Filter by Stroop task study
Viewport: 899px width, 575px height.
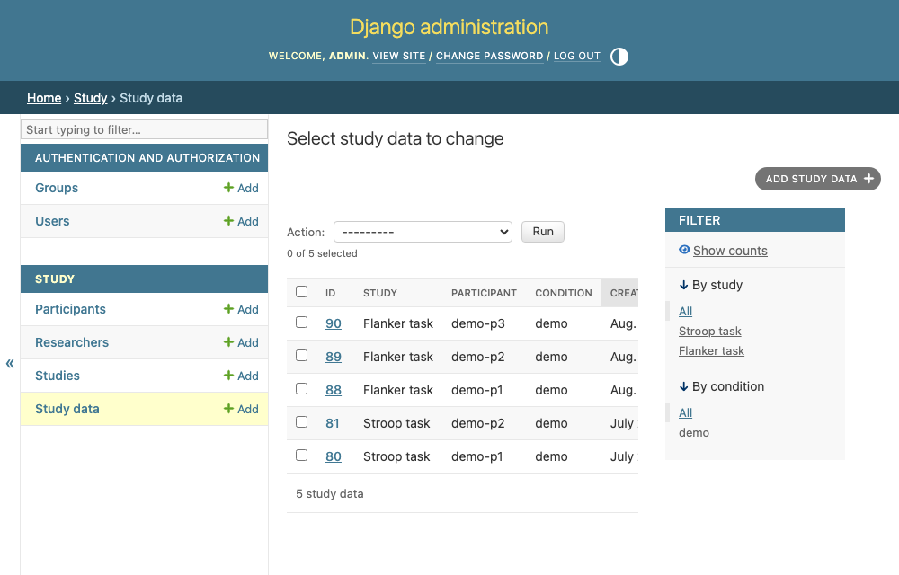click(710, 331)
